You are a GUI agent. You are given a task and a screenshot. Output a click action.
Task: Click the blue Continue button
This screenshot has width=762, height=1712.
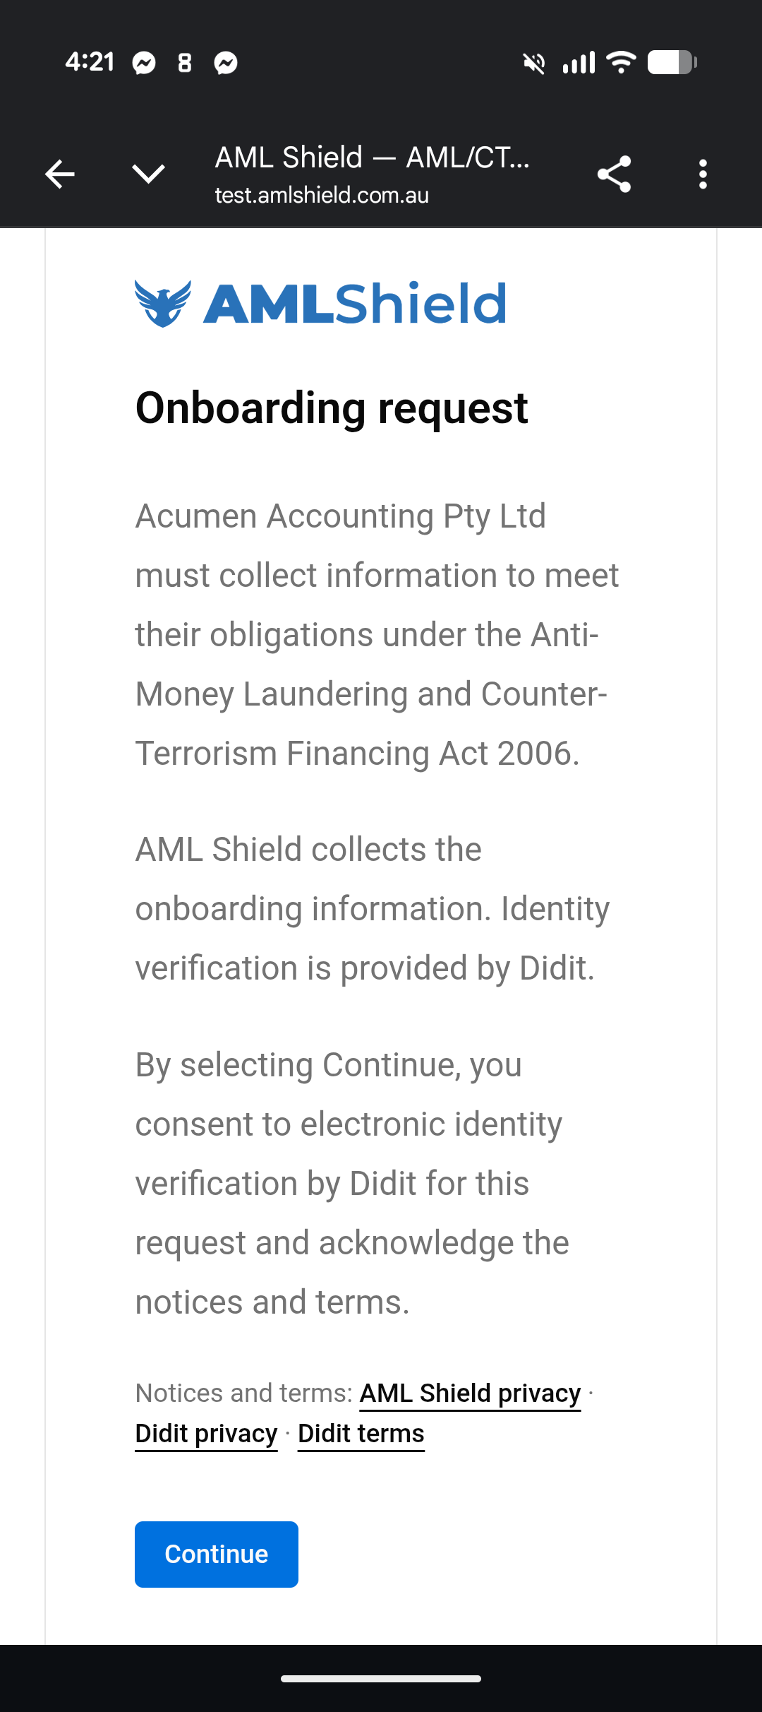[217, 1554]
